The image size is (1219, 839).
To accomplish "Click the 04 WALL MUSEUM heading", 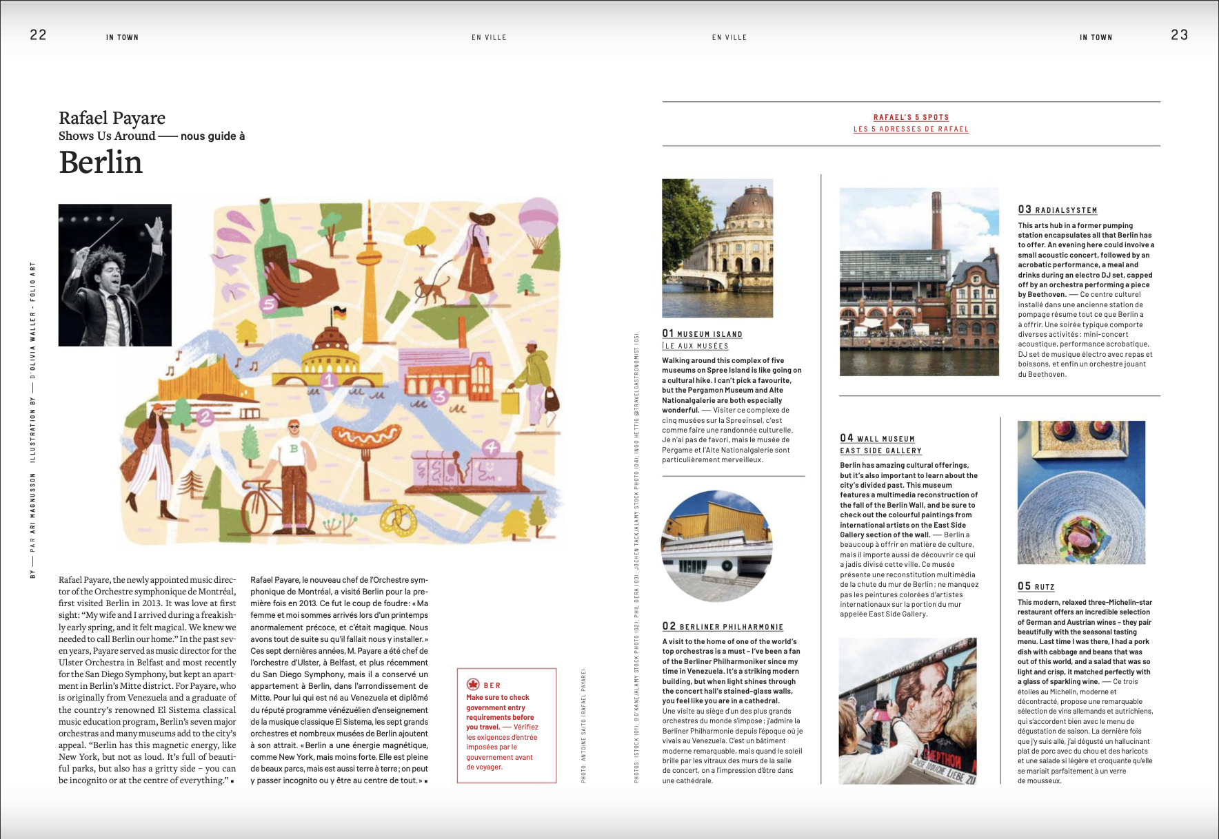I will coord(877,438).
